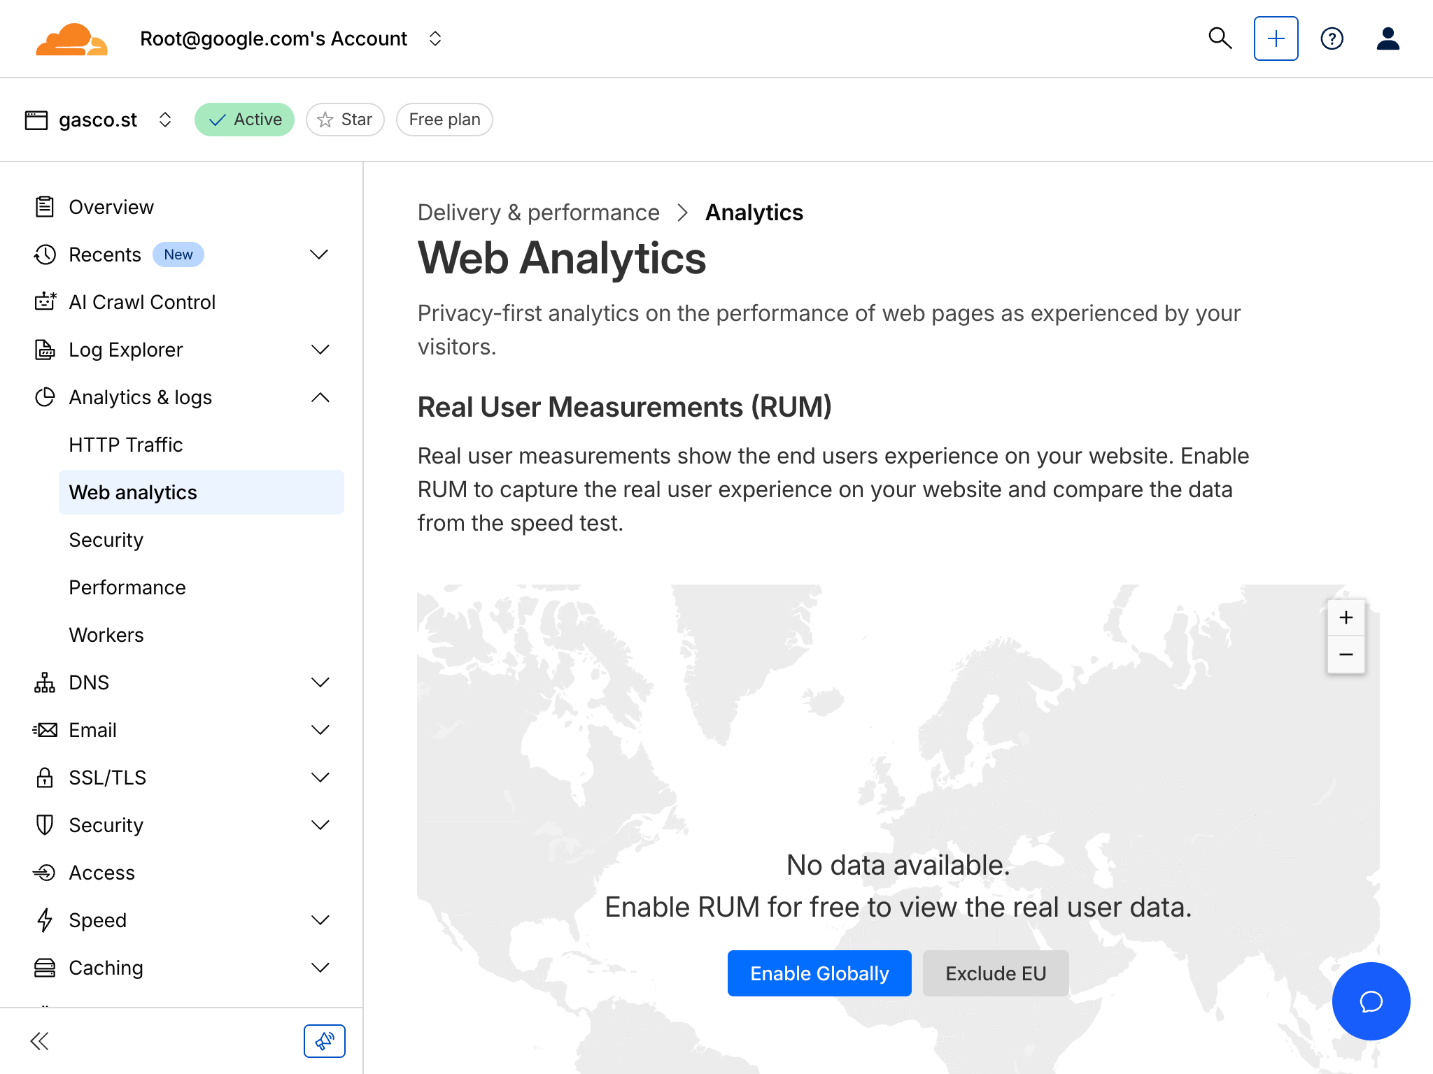Open the account switcher dropdown
This screenshot has width=1433, height=1074.
coord(435,38)
